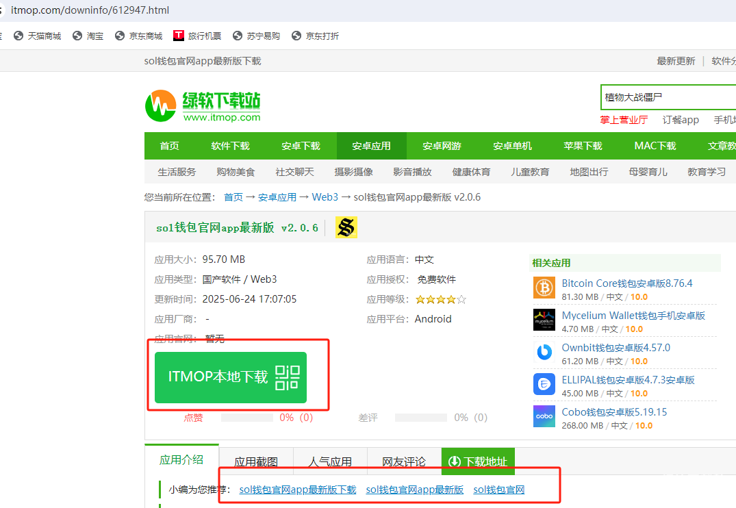Click the QR code icon on download button
Image resolution: width=736 pixels, height=508 pixels.
pos(288,377)
